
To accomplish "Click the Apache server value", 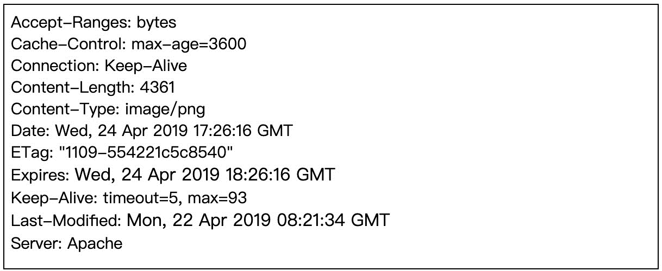I will [x=95, y=243].
